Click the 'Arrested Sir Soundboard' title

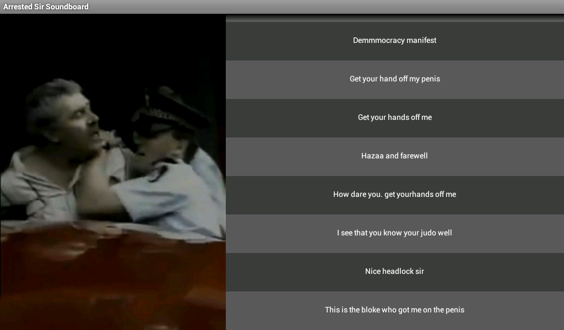pos(46,7)
